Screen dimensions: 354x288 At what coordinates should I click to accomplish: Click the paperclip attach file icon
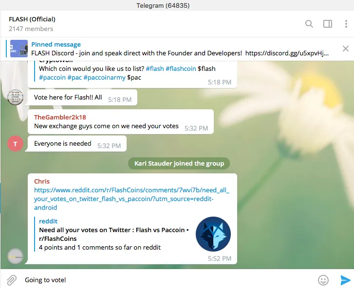pos(12,280)
